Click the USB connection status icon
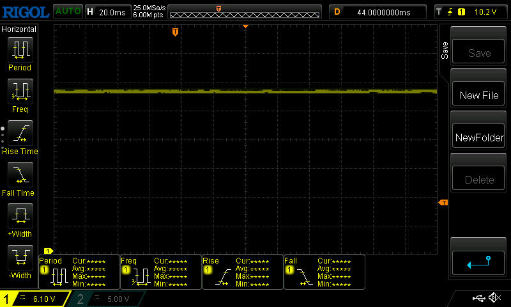The width and height of the screenshot is (511, 307). [x=478, y=298]
